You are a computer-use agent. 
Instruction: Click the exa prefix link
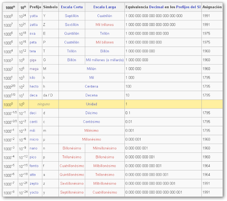[x=32, y=34]
